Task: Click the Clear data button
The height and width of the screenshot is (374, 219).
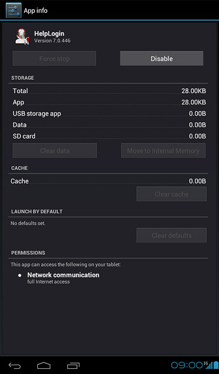Action: coord(55,151)
